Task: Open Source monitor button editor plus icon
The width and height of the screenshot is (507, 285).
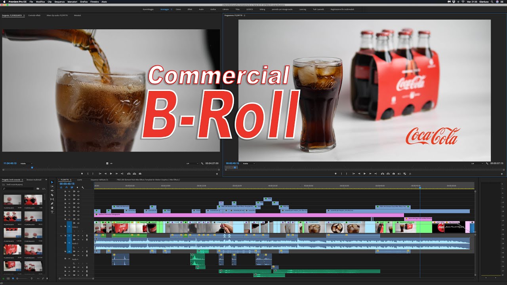Action: pyautogui.click(x=217, y=174)
